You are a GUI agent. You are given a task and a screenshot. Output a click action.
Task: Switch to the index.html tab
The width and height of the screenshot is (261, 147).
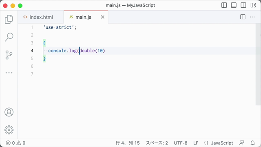[41, 17]
